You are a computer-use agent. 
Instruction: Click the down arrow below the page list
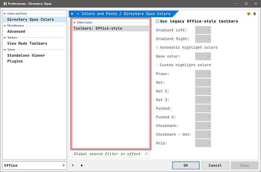click(x=82, y=165)
